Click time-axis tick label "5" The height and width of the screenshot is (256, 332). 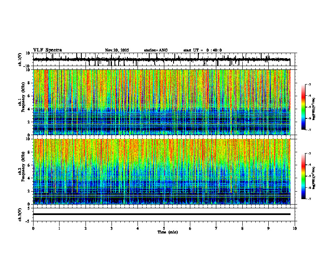[x=164, y=228]
